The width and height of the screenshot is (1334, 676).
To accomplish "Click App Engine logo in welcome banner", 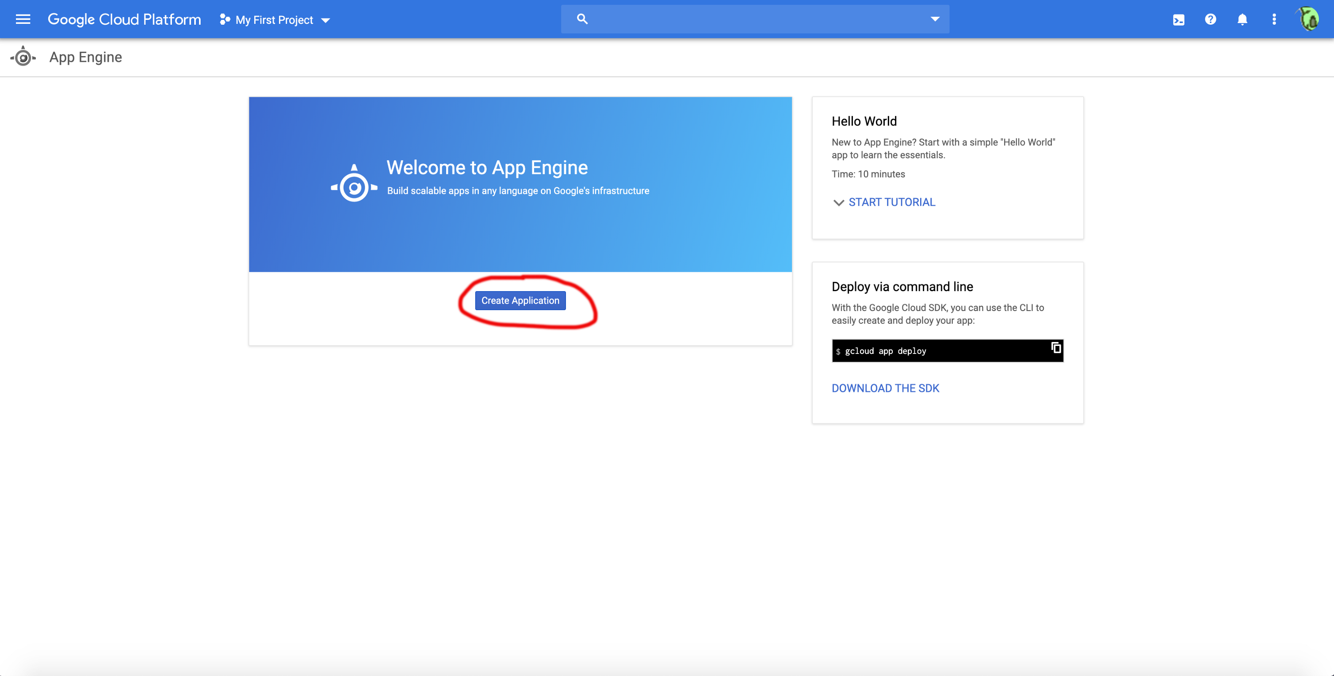I will click(x=354, y=184).
